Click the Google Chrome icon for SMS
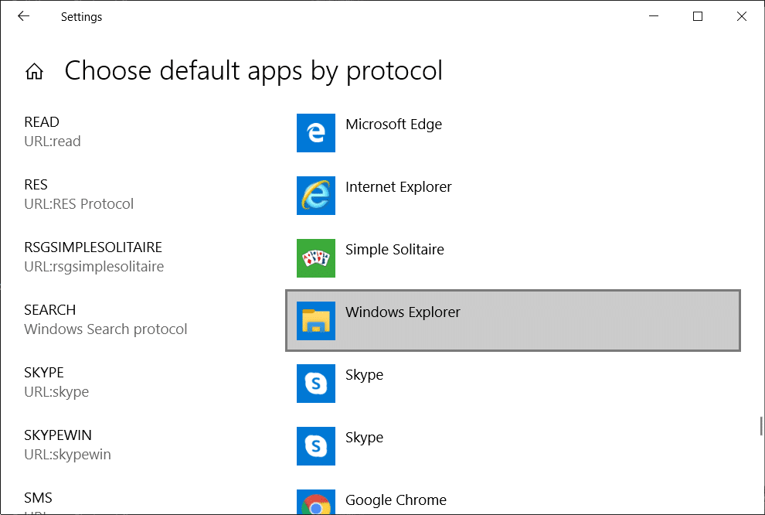765x515 pixels. pos(316,502)
